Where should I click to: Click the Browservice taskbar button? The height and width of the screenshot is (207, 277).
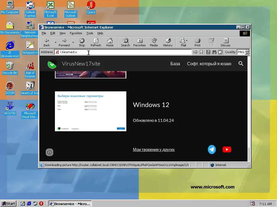[70, 204]
